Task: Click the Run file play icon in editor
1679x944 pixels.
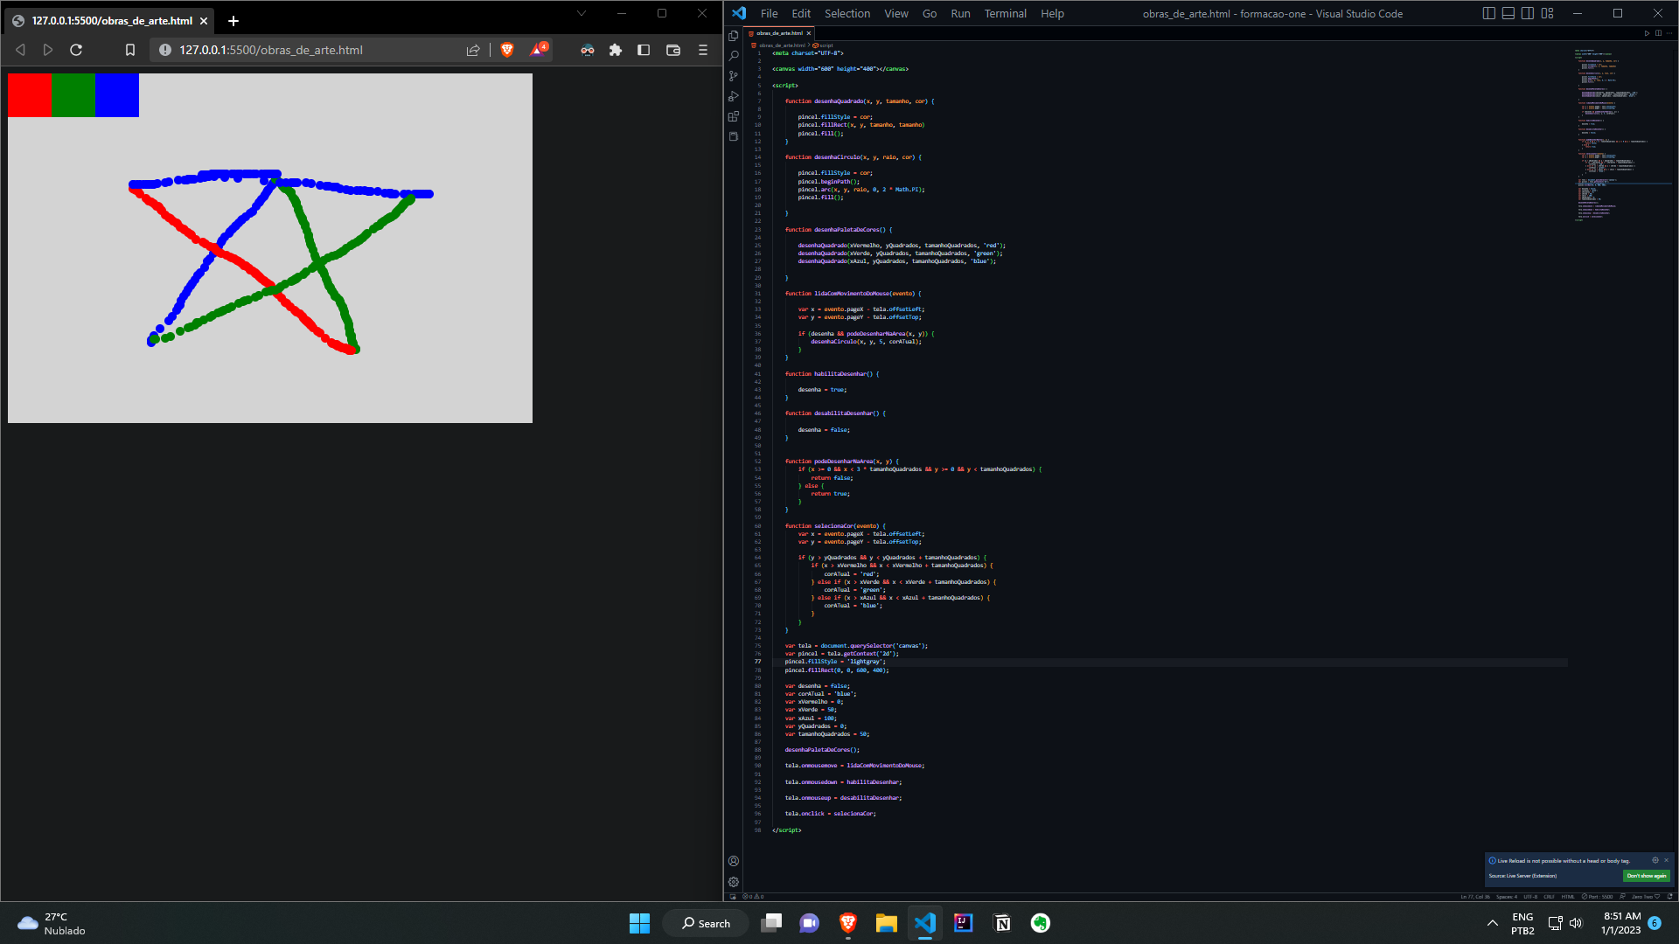Action: tap(1647, 33)
